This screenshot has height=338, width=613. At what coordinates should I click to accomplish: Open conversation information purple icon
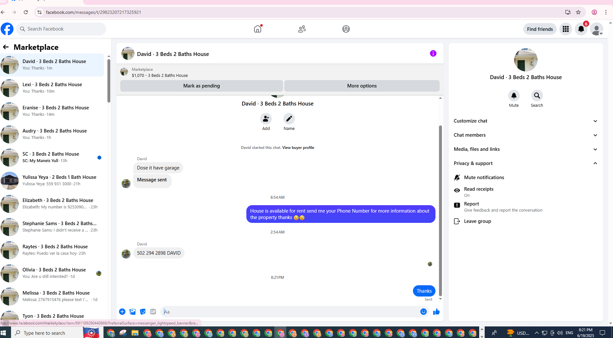(433, 53)
